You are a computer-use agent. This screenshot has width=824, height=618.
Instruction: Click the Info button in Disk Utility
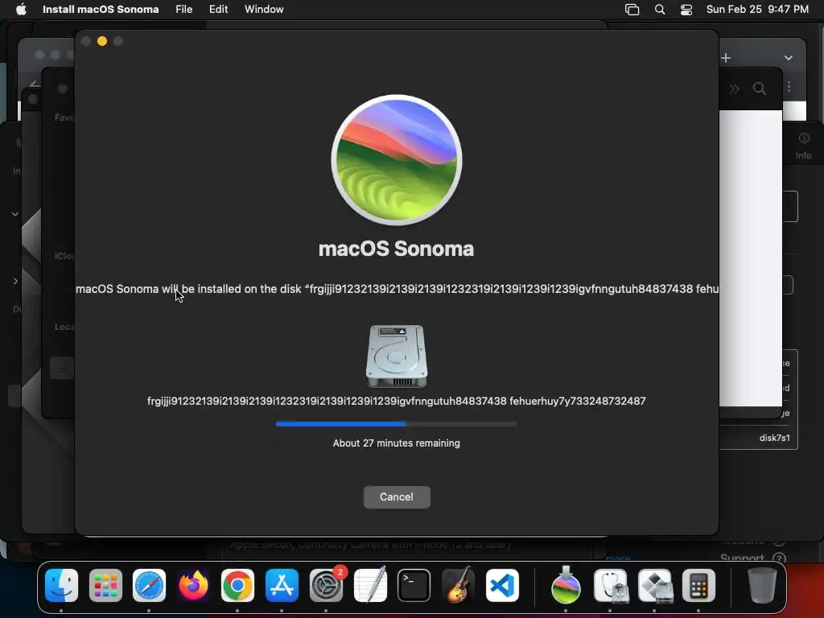tap(804, 146)
